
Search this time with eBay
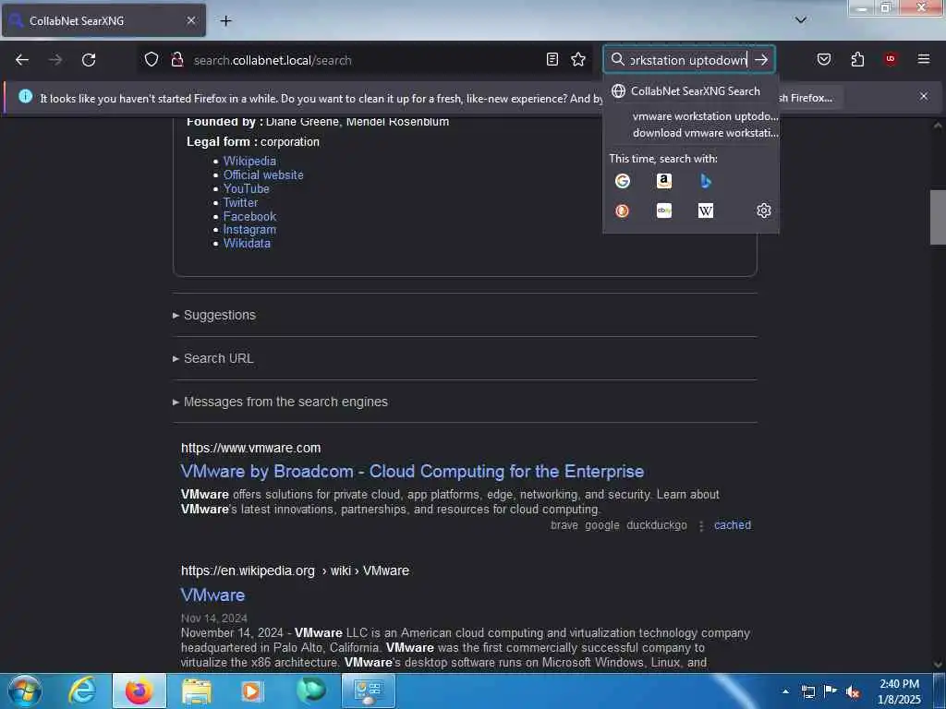[664, 210]
